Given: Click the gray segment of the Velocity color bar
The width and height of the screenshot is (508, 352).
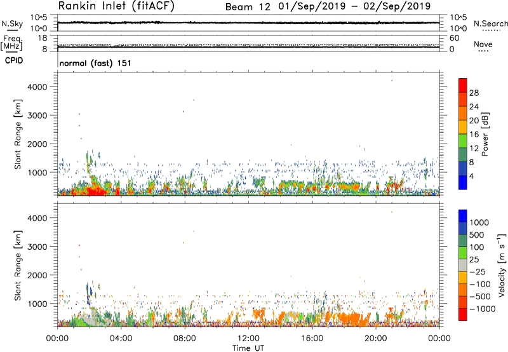Looking at the screenshot, I should tap(463, 266).
